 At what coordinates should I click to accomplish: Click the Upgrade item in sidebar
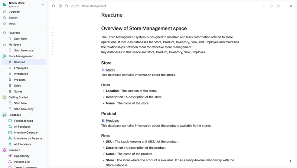tap(14, 12)
